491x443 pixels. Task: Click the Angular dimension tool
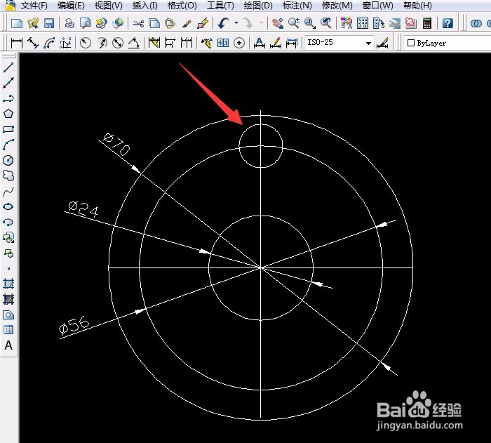[x=134, y=43]
